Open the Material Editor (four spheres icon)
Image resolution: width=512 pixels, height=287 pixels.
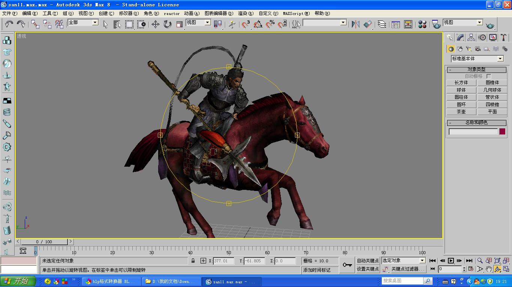coord(422,24)
